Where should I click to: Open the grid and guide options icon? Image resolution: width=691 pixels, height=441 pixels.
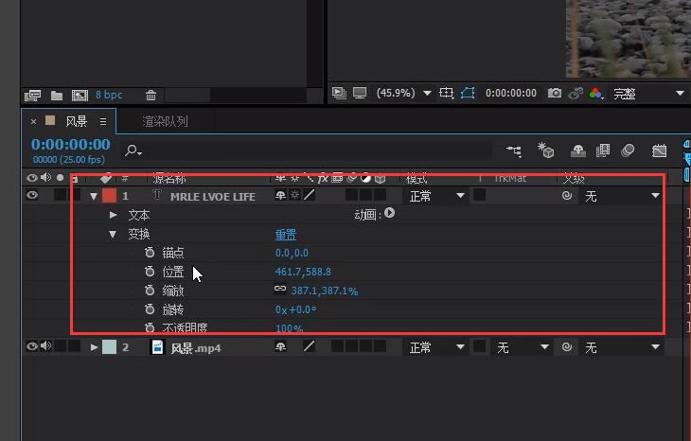coord(447,93)
